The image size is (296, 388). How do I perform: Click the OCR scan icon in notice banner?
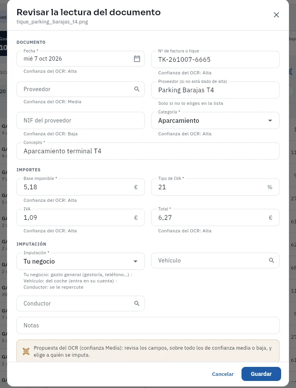(26, 351)
